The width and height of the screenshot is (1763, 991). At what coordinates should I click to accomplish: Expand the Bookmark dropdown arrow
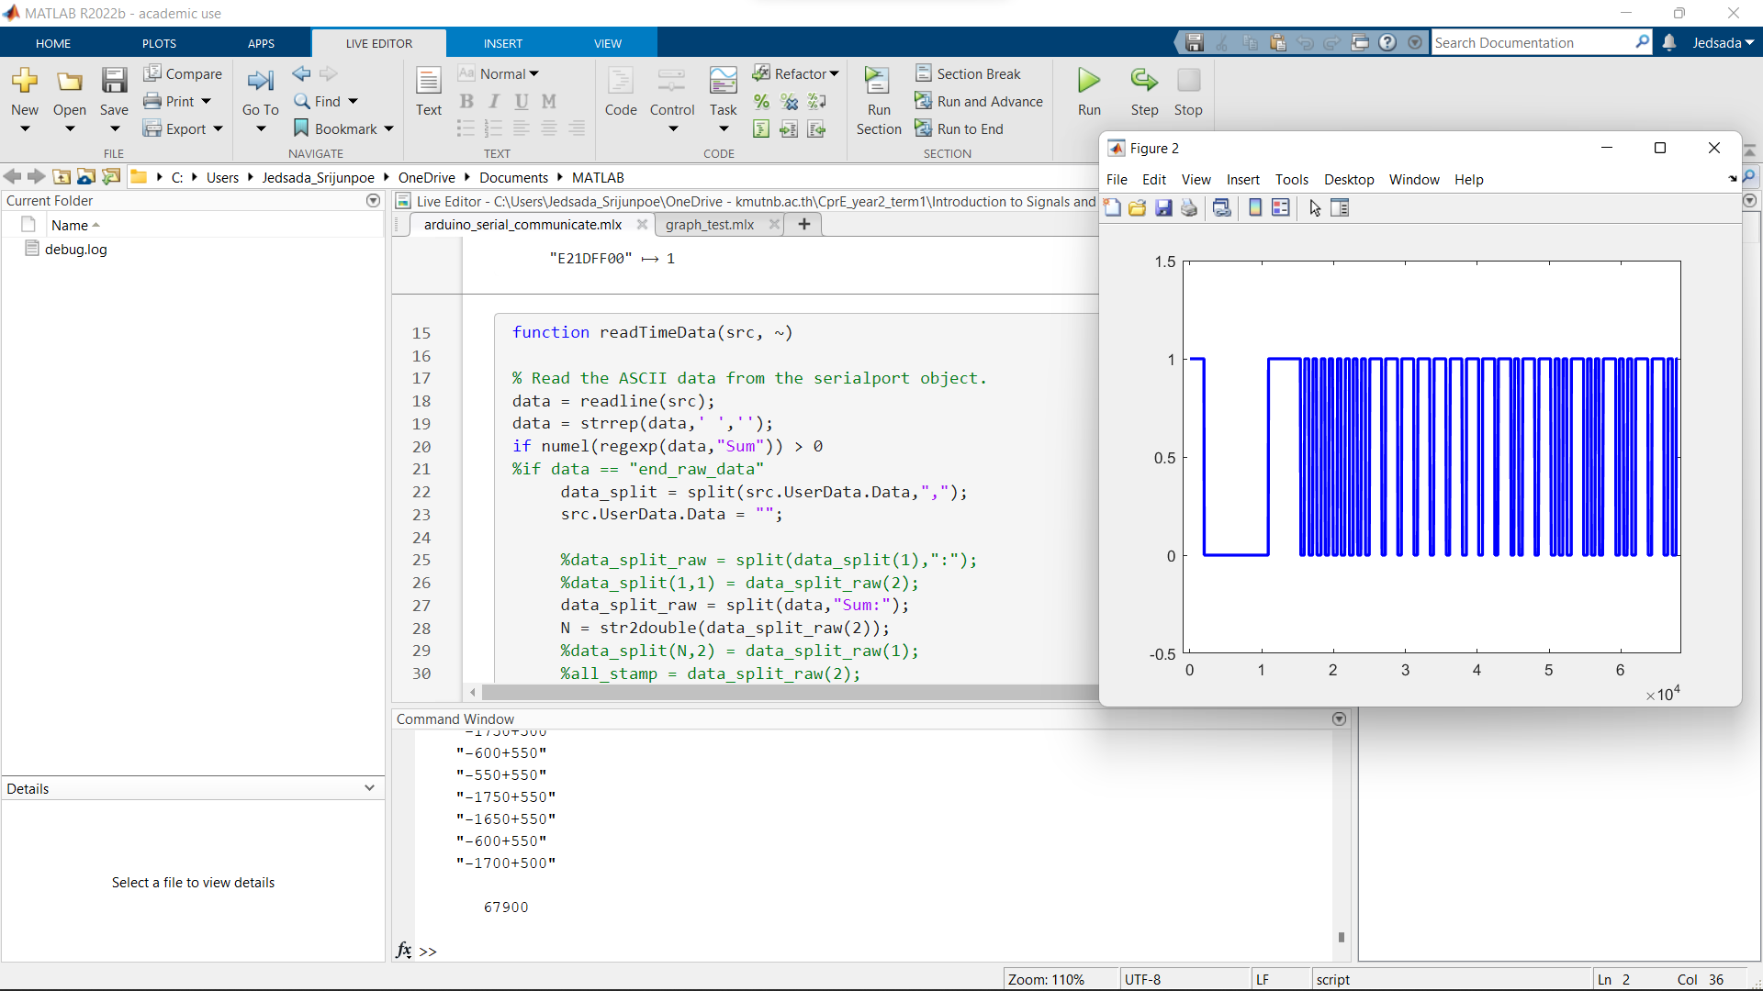click(x=389, y=129)
